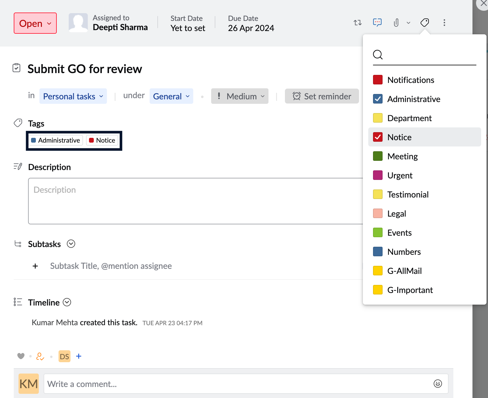Open the emoji picker smiley icon
This screenshot has height=398, width=488.
coord(438,384)
